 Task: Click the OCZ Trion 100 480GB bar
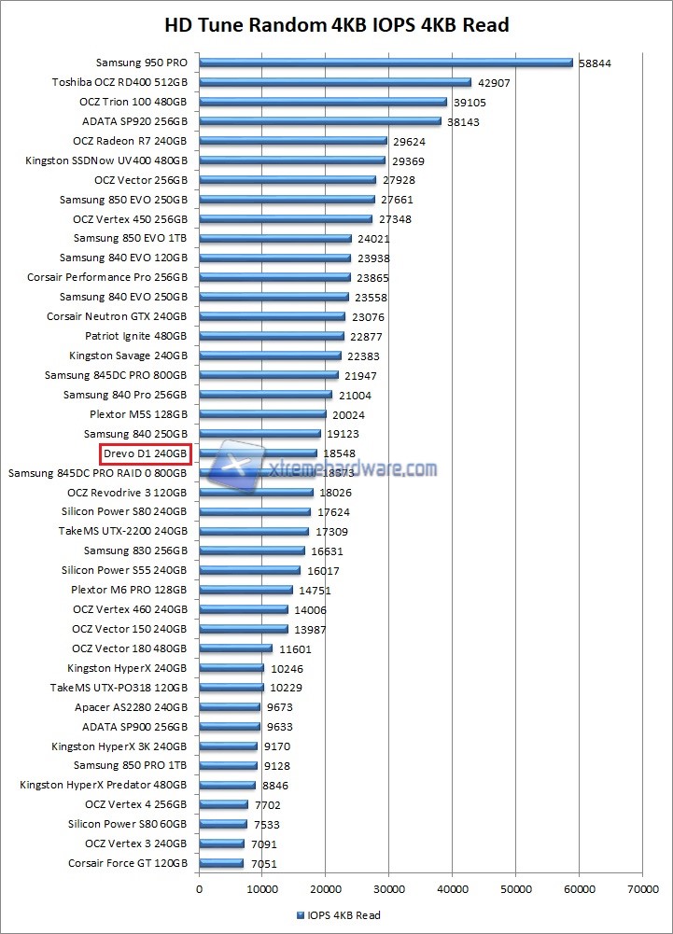pyautogui.click(x=323, y=103)
